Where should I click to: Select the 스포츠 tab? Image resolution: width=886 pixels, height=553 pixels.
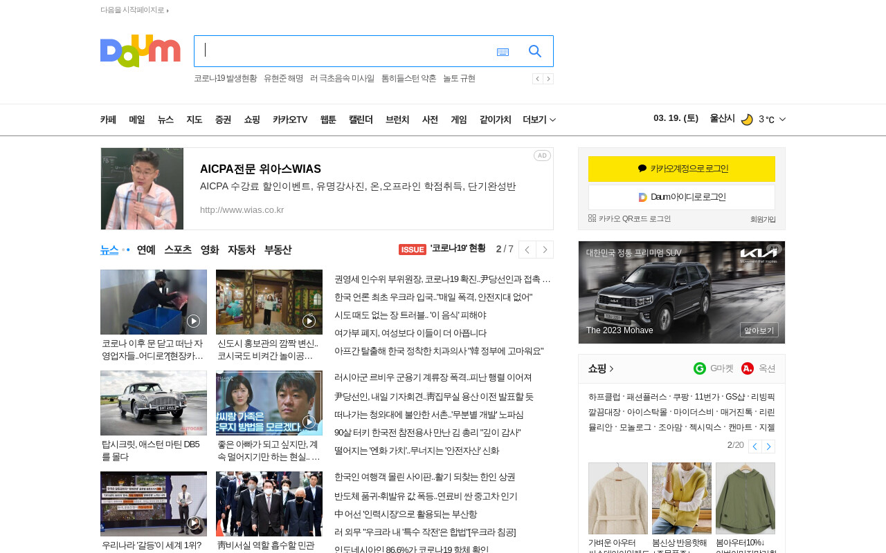(x=178, y=250)
